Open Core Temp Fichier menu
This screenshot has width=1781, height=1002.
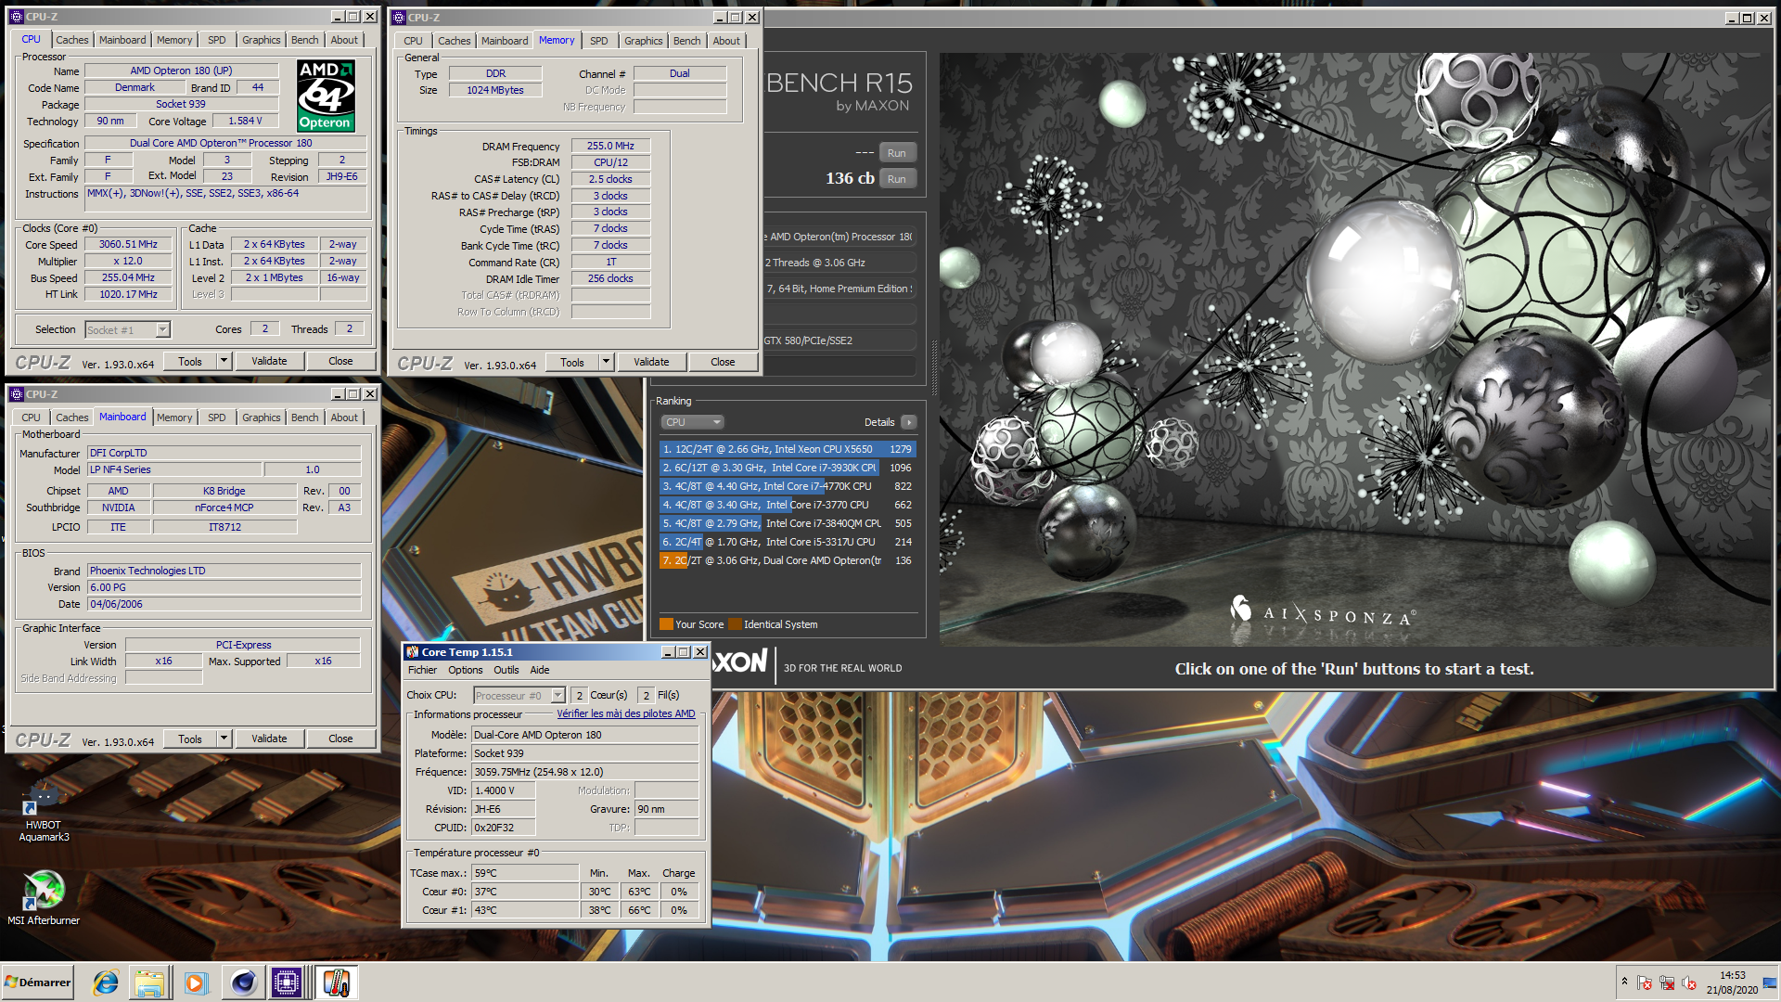422,670
